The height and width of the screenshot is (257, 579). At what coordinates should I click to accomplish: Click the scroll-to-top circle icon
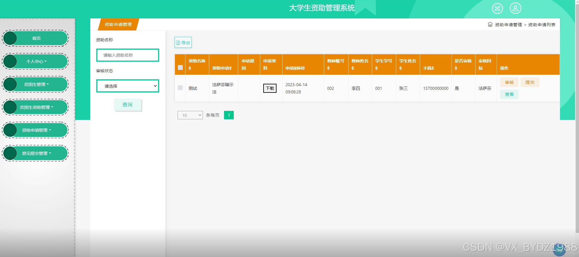[559, 250]
